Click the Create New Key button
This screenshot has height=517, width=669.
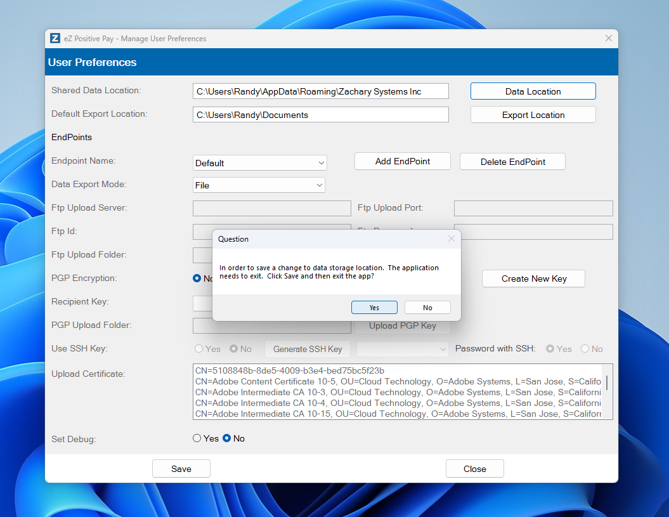[x=533, y=278]
